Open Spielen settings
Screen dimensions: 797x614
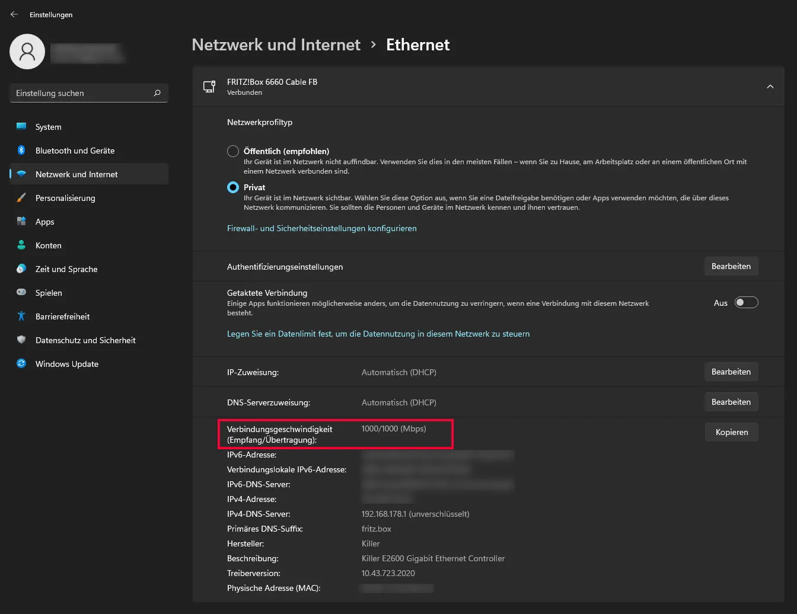(x=89, y=293)
